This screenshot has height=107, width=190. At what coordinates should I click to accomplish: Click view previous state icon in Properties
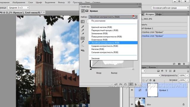(121, 84)
